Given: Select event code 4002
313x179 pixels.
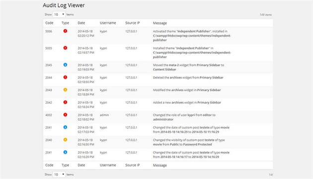Looking at the screenshot, I should coord(49,115).
